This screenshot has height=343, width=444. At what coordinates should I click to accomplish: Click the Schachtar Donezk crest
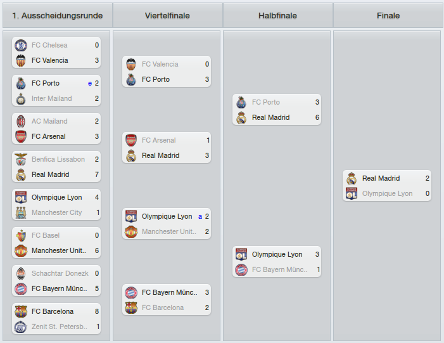pos(21,273)
